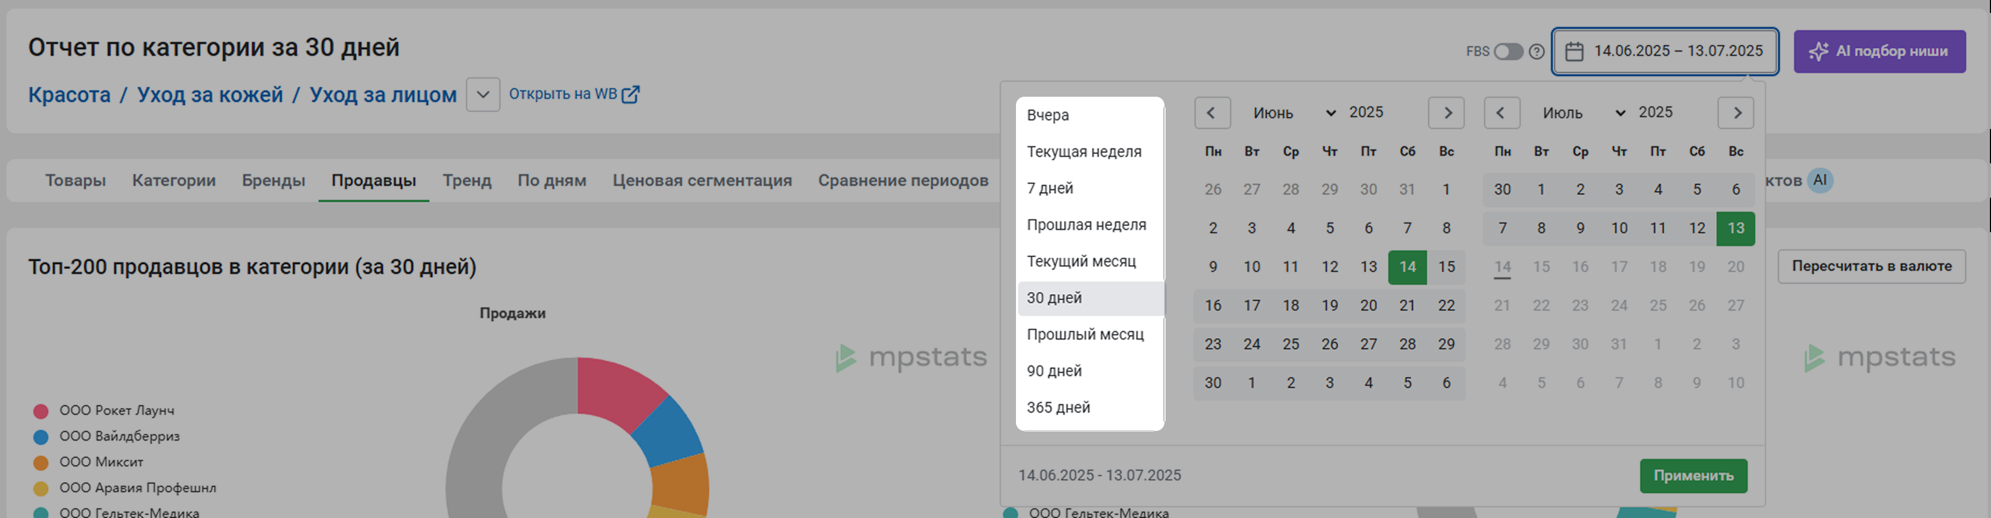Go to the Красота breadcrumb
Image resolution: width=1991 pixels, height=518 pixels.
click(69, 95)
